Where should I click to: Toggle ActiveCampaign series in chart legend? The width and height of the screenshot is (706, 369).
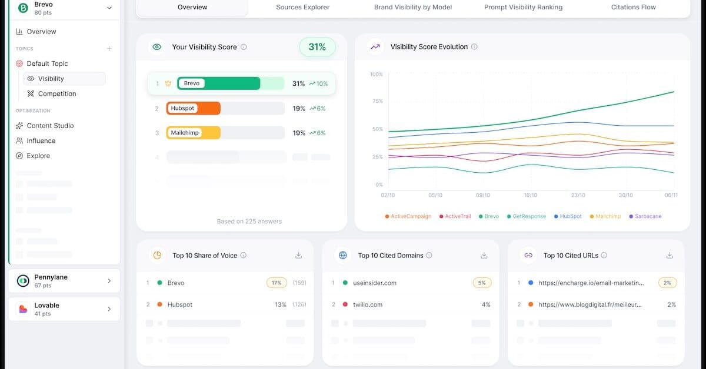[x=408, y=216]
